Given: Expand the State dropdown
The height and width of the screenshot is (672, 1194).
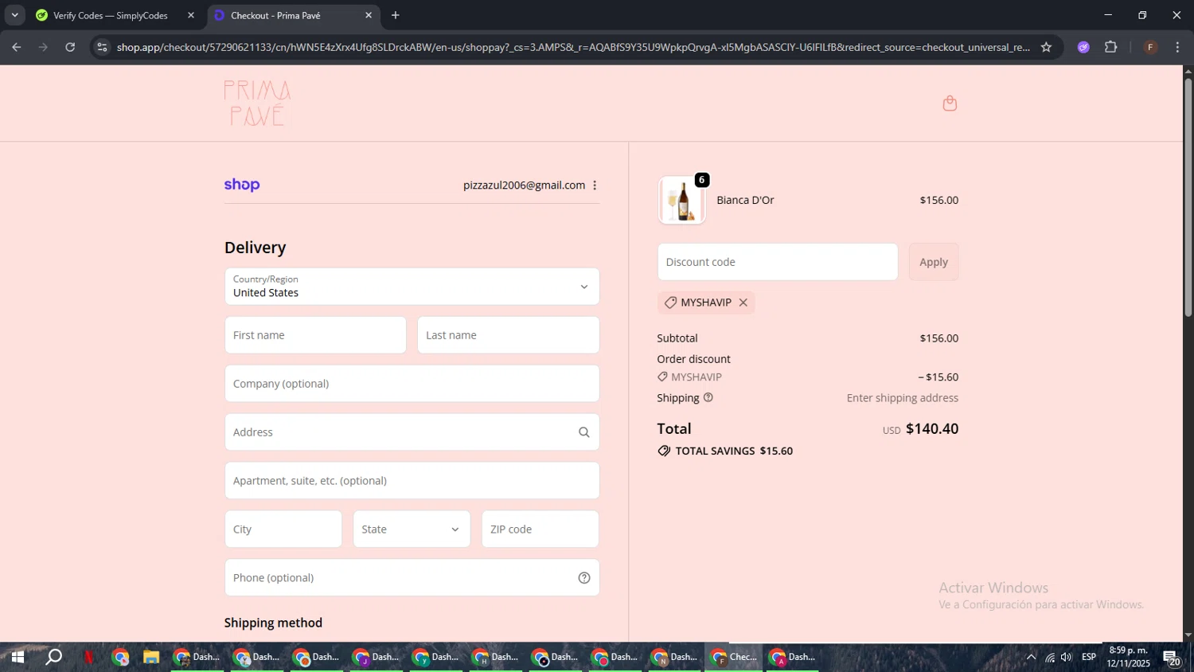Looking at the screenshot, I should coord(412,529).
